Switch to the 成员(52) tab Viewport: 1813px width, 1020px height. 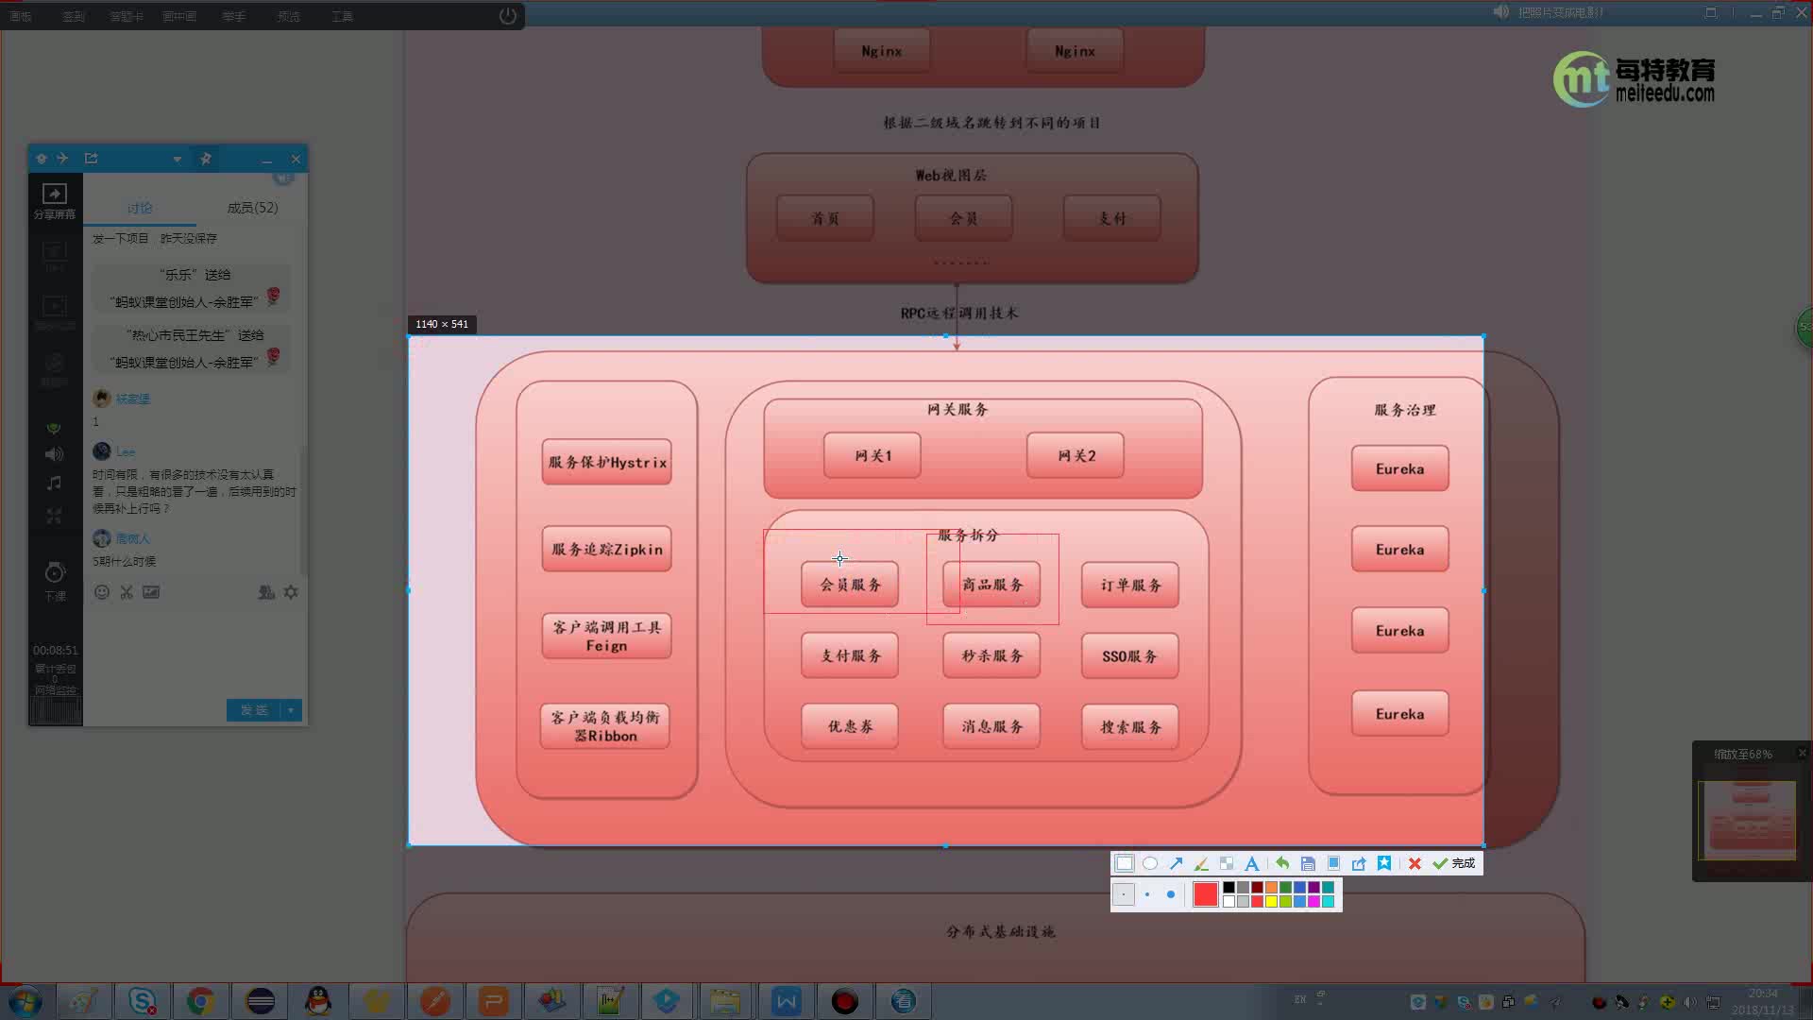[x=252, y=208]
